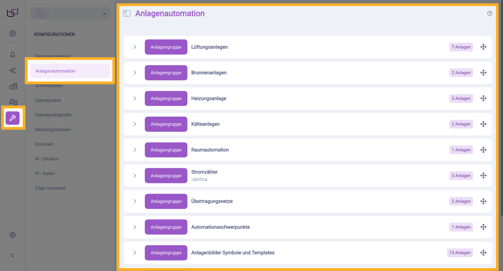Select the plant equipment icon above the wrench

point(13,102)
